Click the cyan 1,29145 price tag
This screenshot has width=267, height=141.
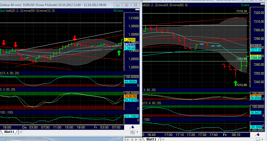tap(130, 48)
